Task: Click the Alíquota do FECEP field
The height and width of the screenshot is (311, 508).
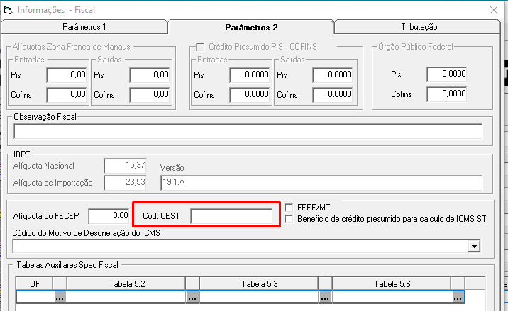Action: click(x=109, y=216)
